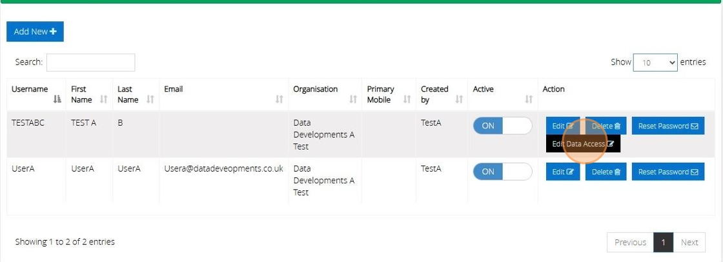Sort by Created by column arrows
Screen dimensions: 723x262
tap(459, 99)
